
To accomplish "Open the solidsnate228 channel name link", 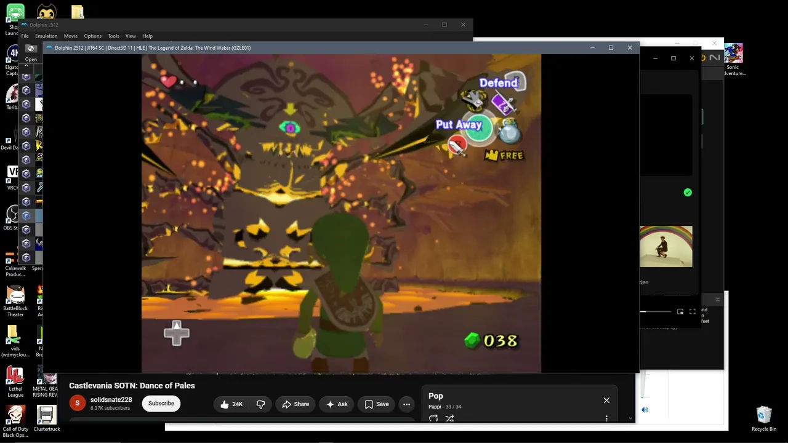I will [x=111, y=400].
